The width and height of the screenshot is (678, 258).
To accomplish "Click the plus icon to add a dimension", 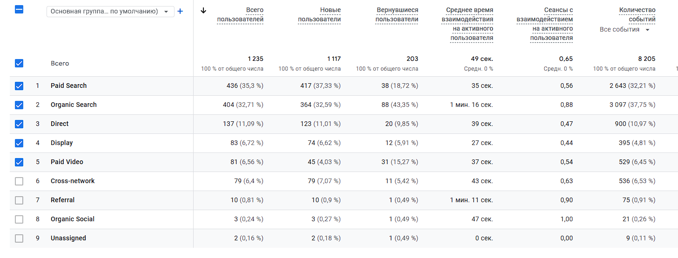I will (x=180, y=11).
